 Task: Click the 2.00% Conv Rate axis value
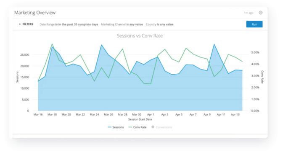(255, 88)
